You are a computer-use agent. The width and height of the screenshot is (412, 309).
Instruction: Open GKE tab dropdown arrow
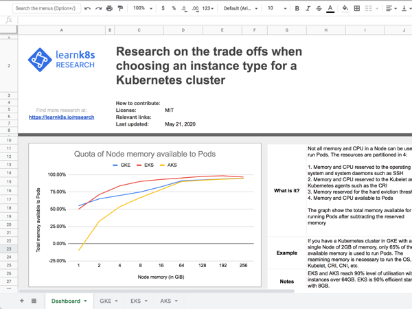[x=116, y=301]
